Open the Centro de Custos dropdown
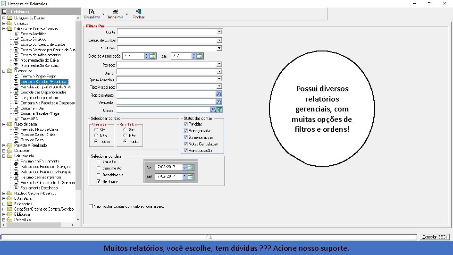Viewport: 453px width, 255px height. point(219,40)
